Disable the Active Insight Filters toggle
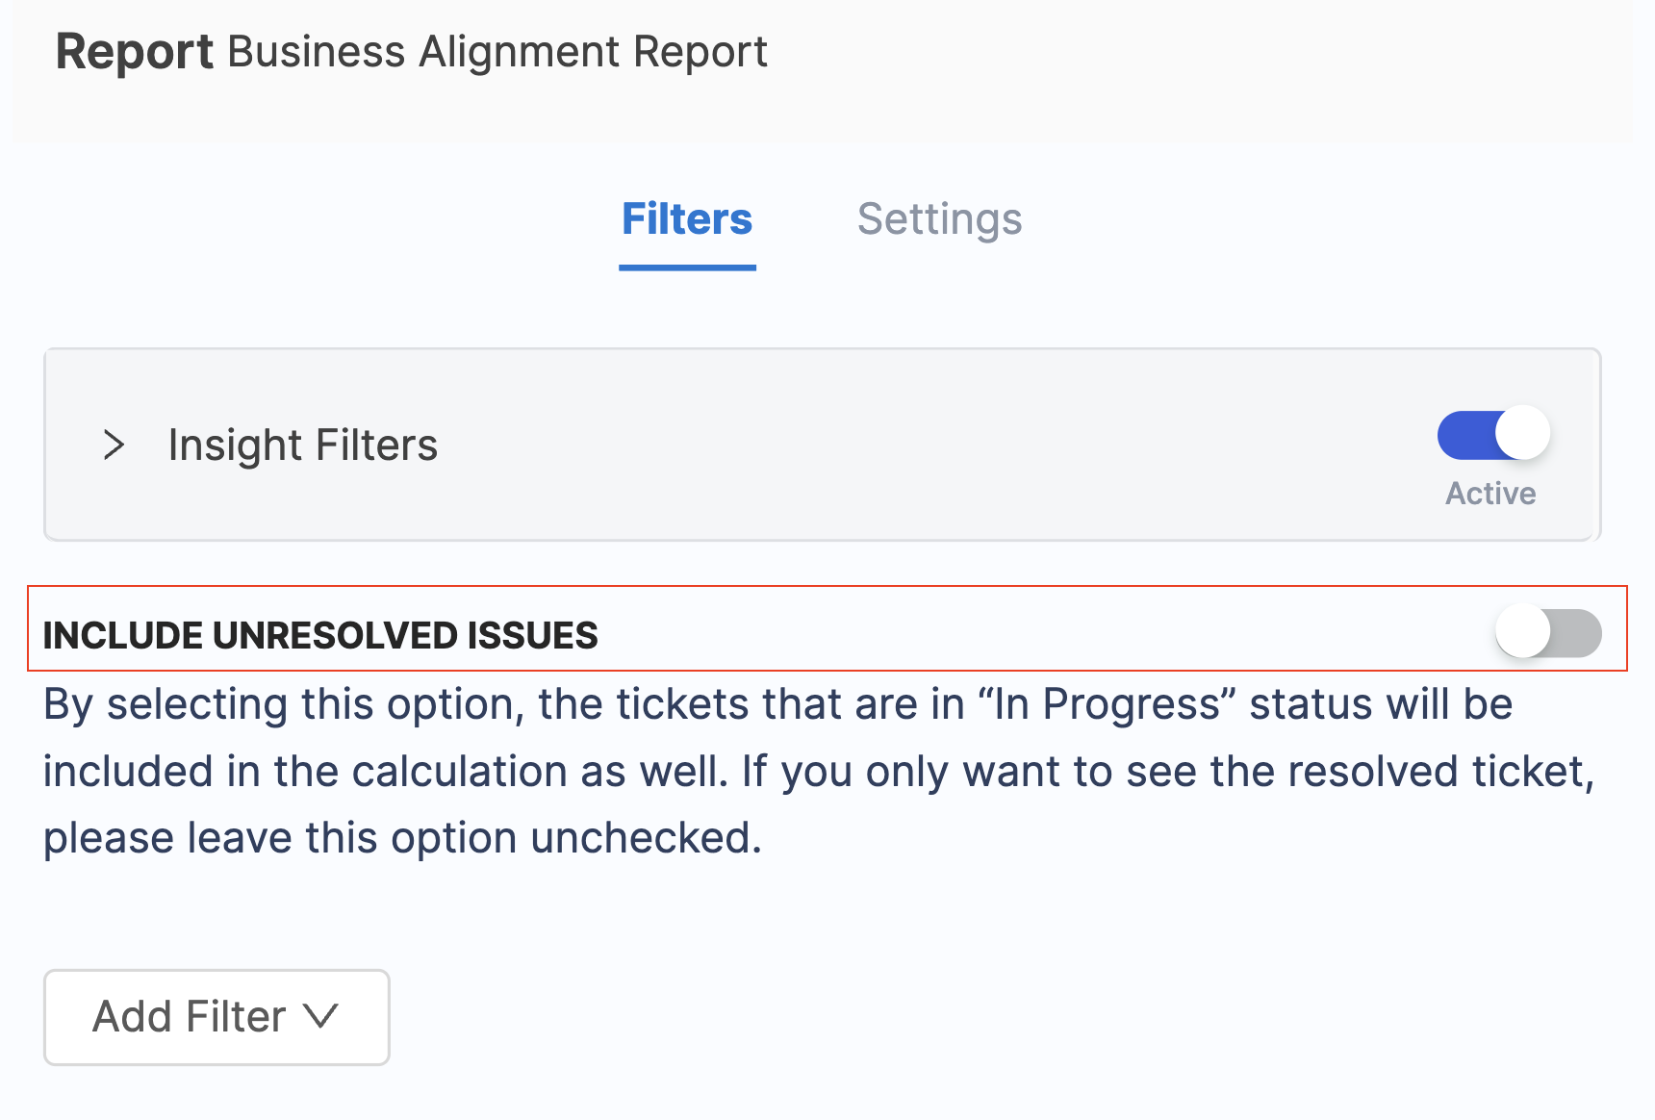1655x1120 pixels. click(x=1491, y=434)
